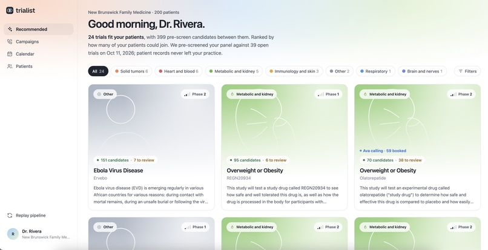Screen dimensions: 488x250
Task: Click Other tag on second-row first card
Action: pyautogui.click(x=105, y=227)
